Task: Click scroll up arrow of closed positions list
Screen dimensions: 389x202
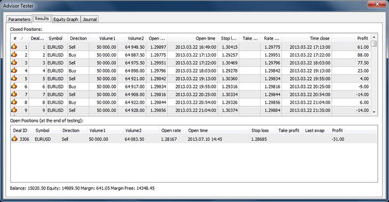Action: pyautogui.click(x=374, y=37)
